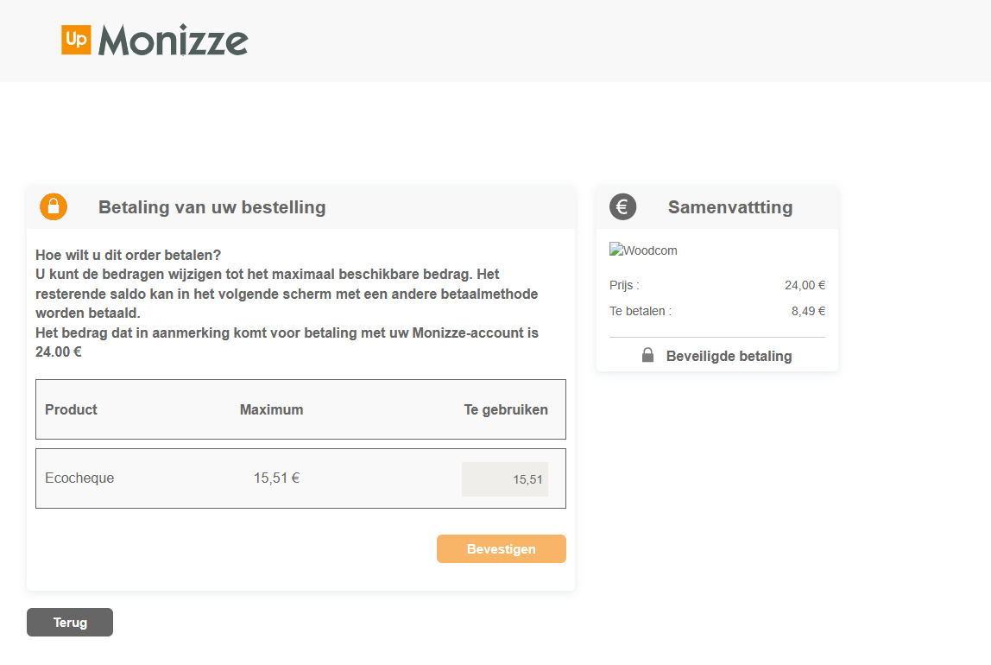Click the Betaling van uw bestelling heading
The height and width of the screenshot is (665, 991).
211,207
